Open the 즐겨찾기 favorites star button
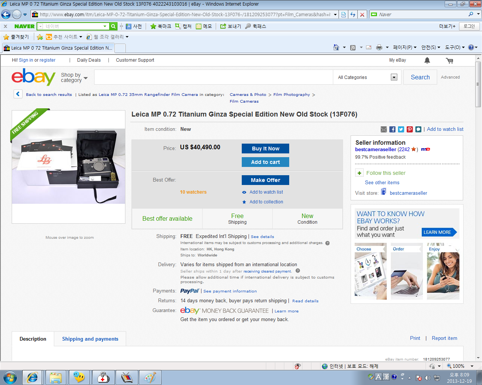Viewport: 482px width, 385px height. pos(16,37)
